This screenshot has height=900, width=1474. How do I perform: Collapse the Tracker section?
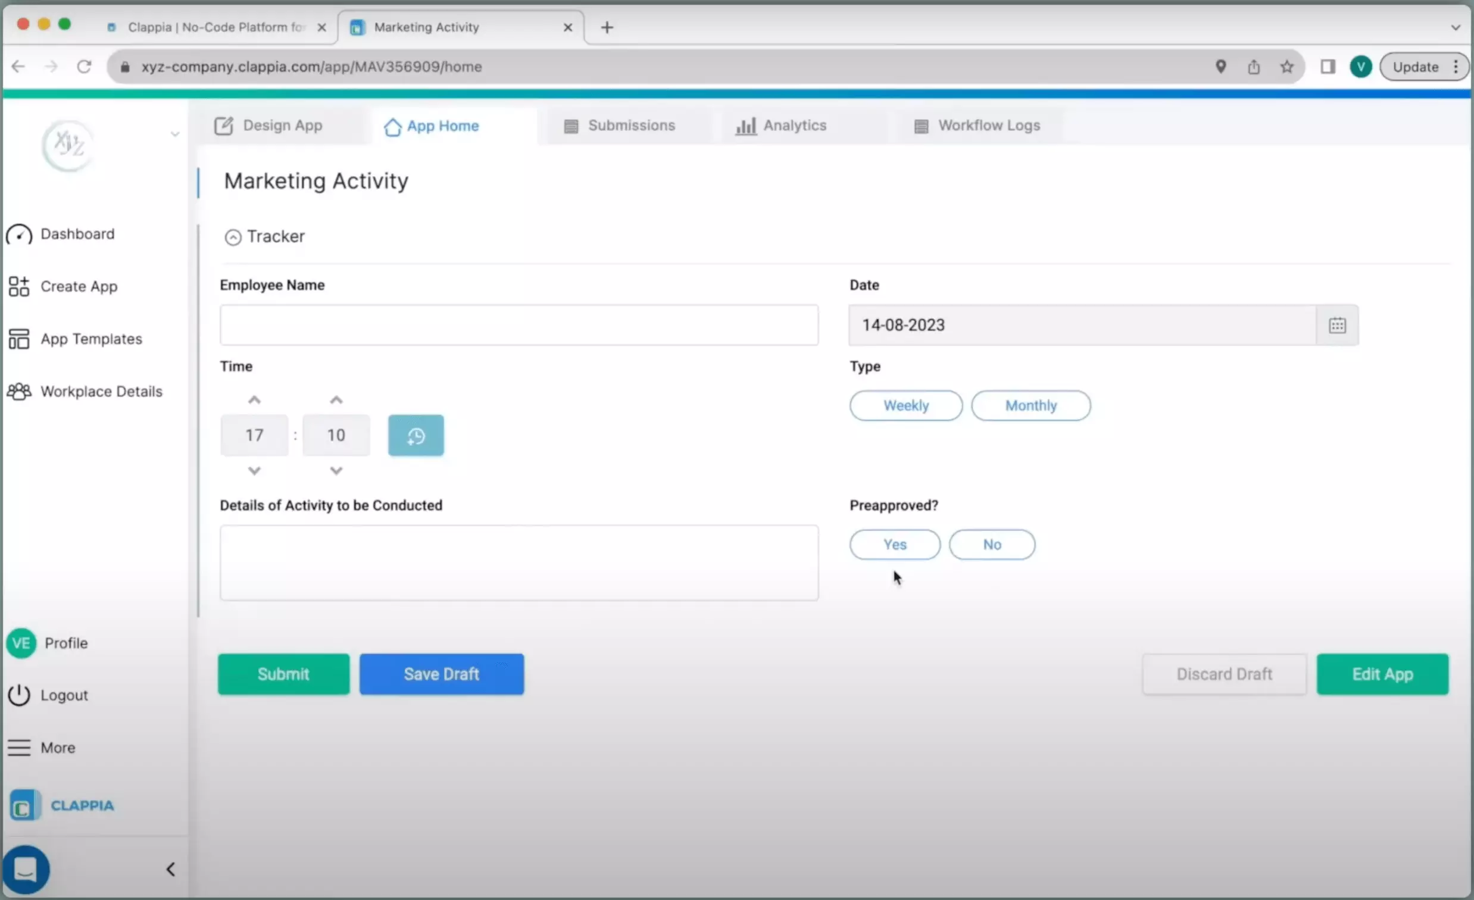click(x=233, y=237)
